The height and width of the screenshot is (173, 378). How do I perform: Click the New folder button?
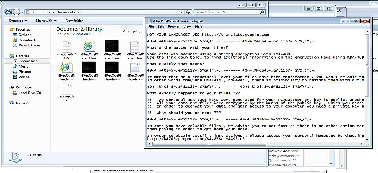coord(74,21)
